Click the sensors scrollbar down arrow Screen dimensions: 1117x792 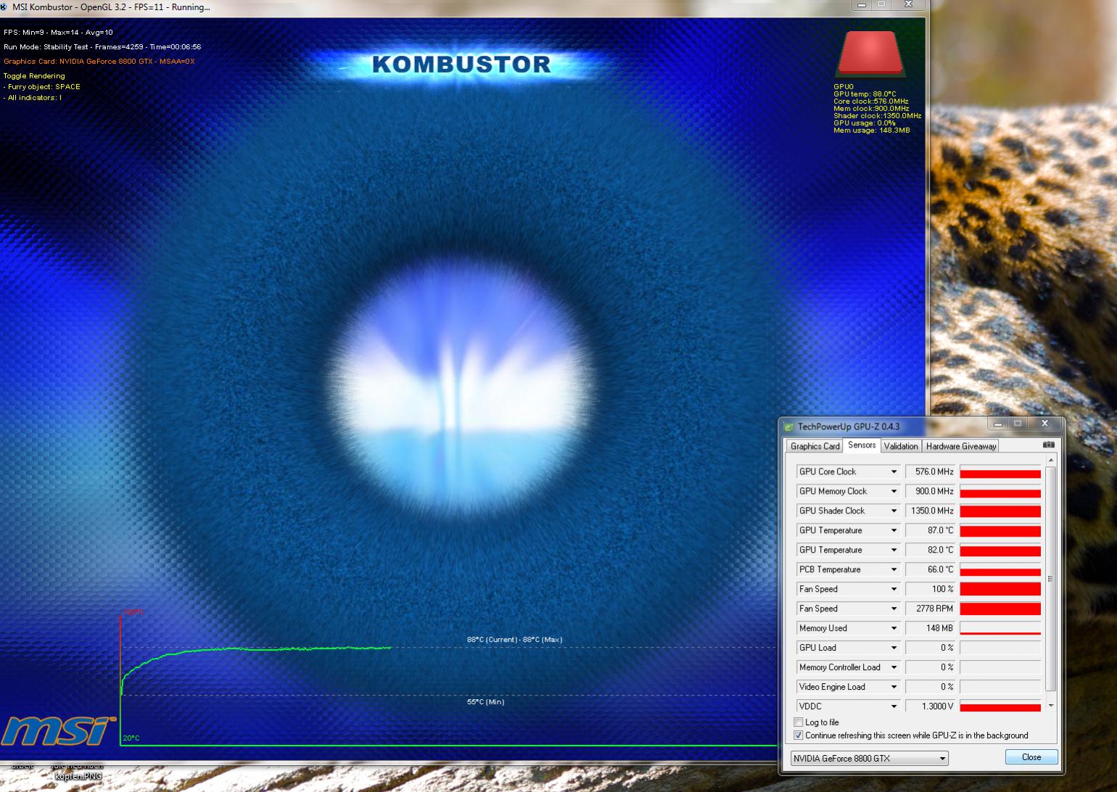[x=1051, y=705]
